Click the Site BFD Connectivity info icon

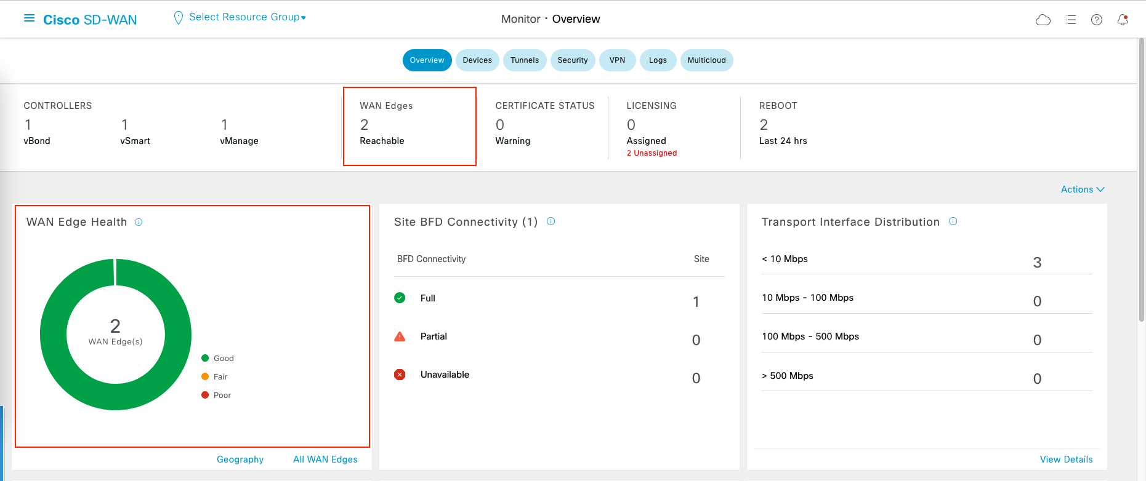(x=551, y=221)
